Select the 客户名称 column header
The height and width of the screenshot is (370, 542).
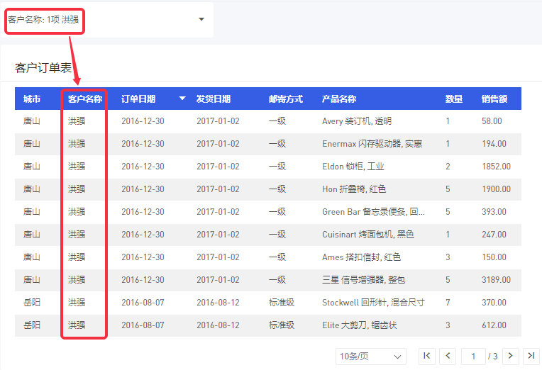coord(85,99)
